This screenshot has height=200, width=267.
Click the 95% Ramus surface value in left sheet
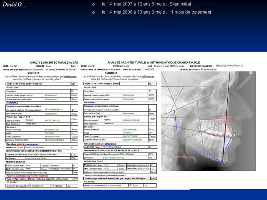tap(75, 179)
